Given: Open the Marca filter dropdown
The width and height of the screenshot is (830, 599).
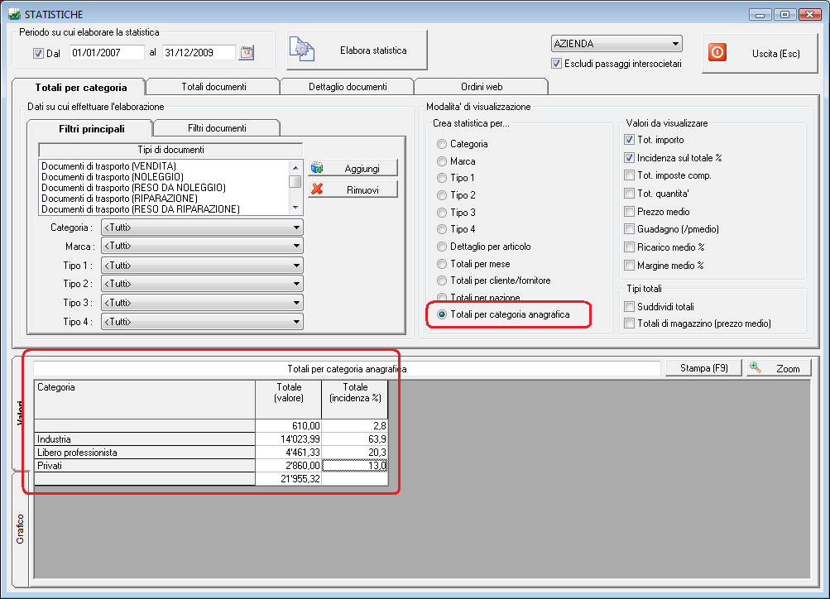Looking at the screenshot, I should 202,246.
